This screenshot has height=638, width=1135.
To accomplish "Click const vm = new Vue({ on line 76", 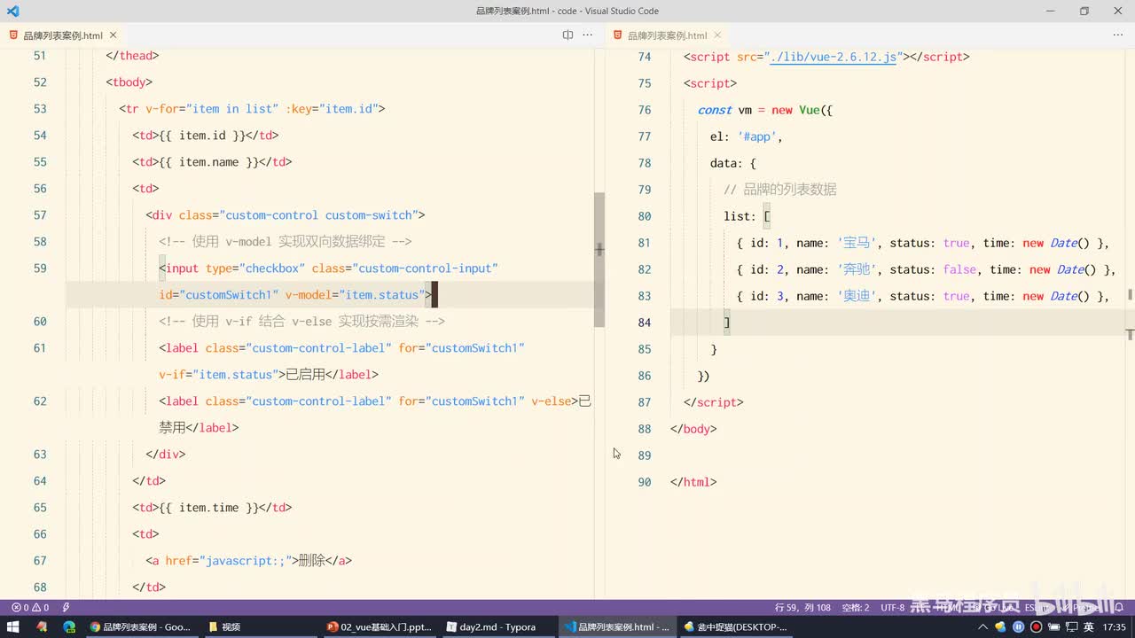I will pyautogui.click(x=765, y=110).
